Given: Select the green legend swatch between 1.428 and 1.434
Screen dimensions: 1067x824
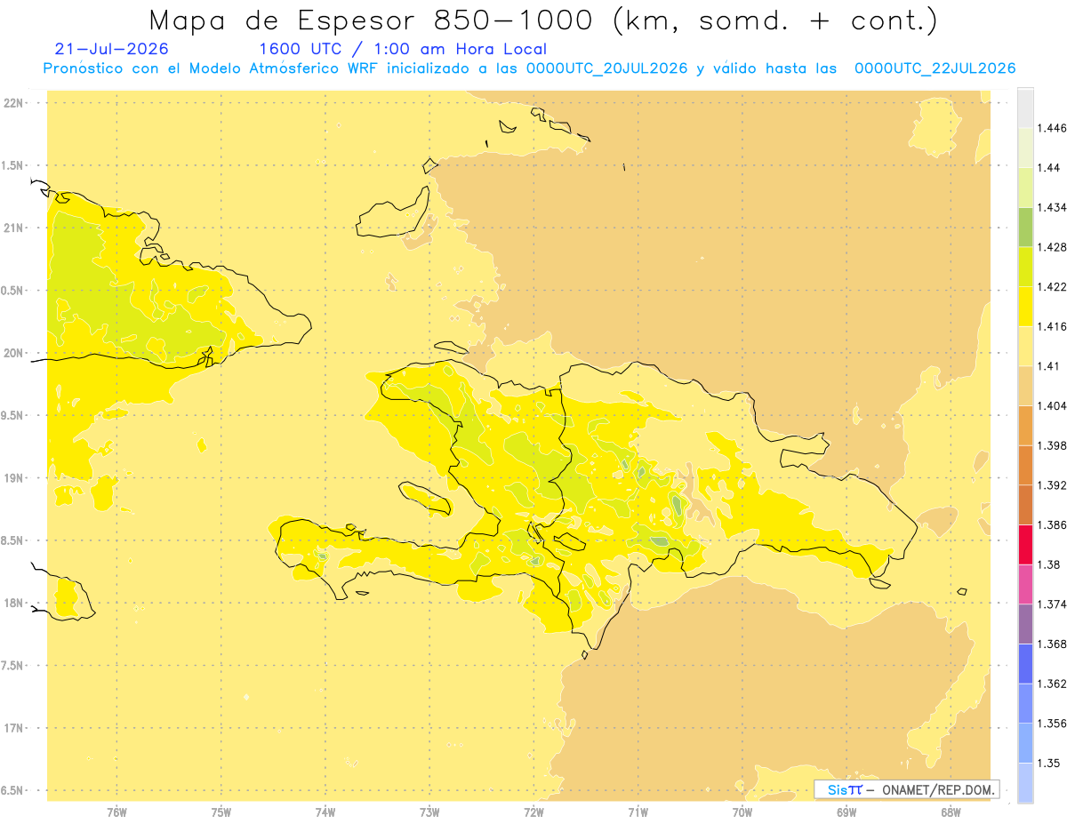Looking at the screenshot, I should [1025, 227].
